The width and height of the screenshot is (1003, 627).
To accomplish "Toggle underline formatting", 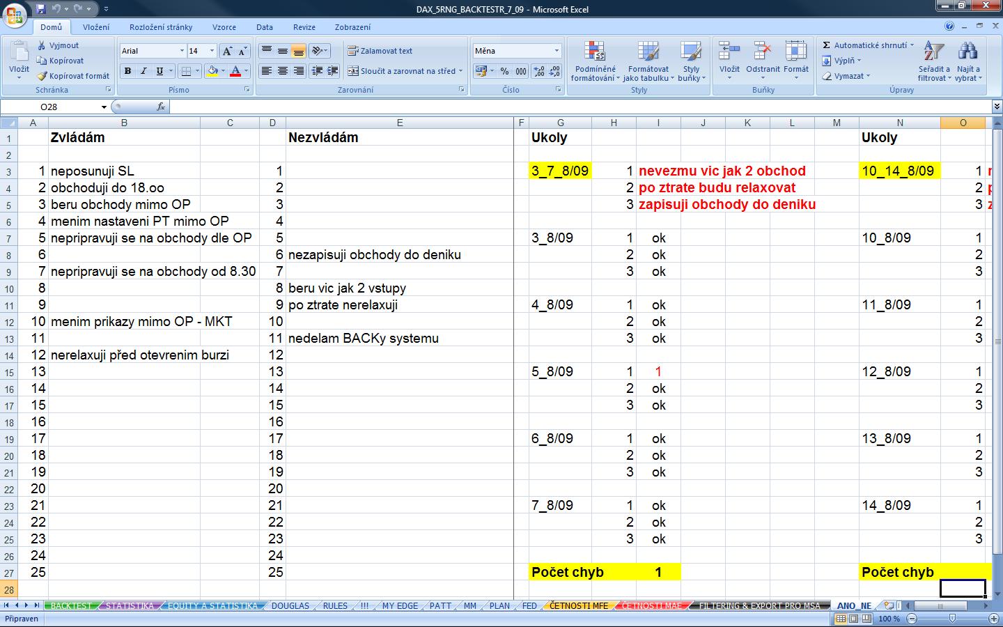I will point(160,71).
